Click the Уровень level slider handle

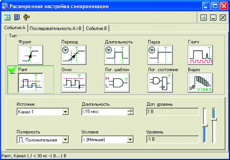point(205,125)
